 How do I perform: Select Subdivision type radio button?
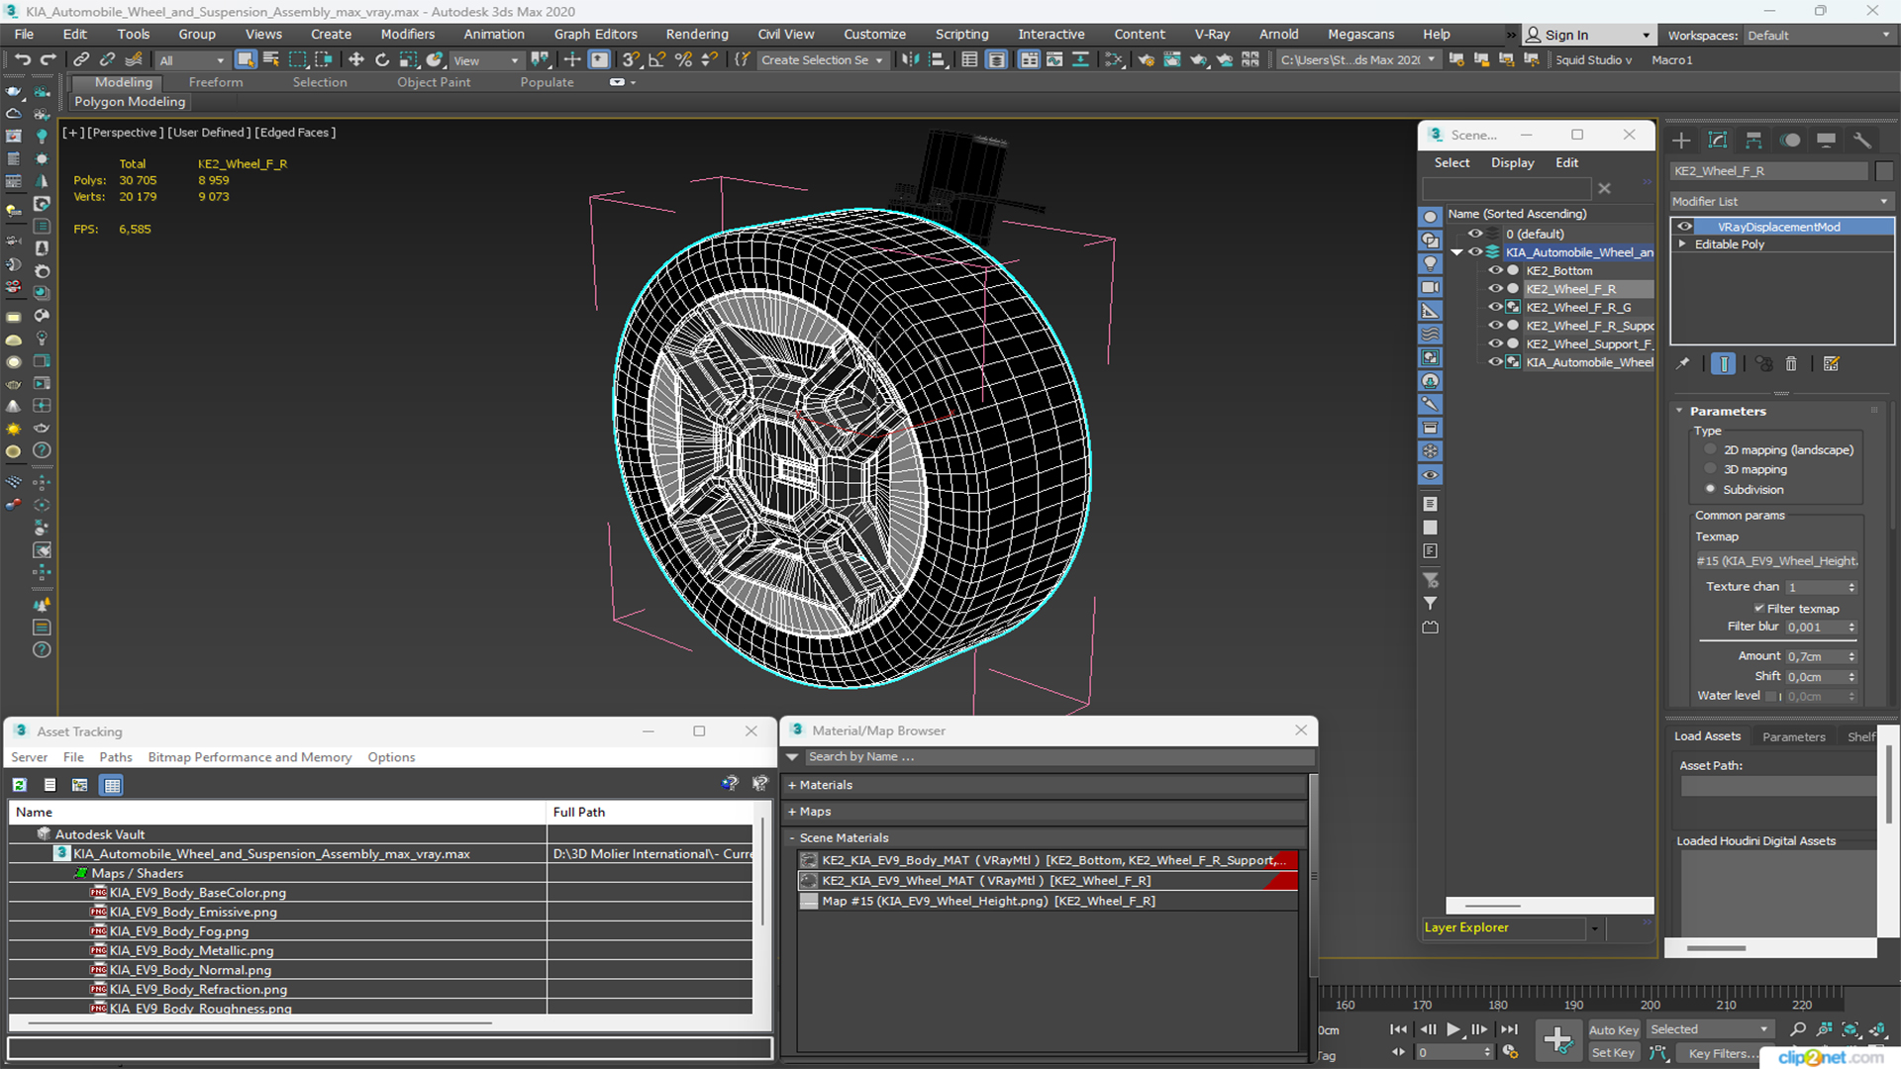(1711, 489)
